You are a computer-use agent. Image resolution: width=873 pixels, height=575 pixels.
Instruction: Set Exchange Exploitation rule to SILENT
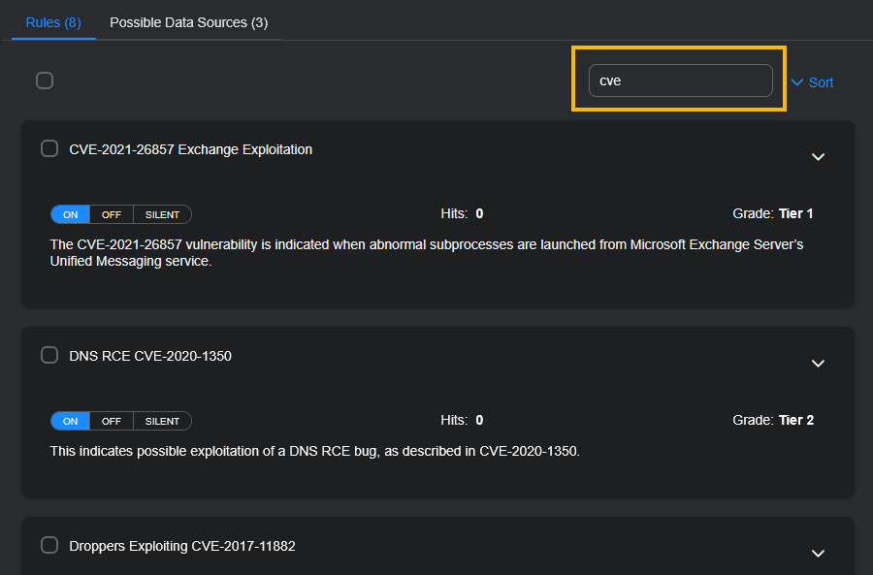click(x=163, y=214)
